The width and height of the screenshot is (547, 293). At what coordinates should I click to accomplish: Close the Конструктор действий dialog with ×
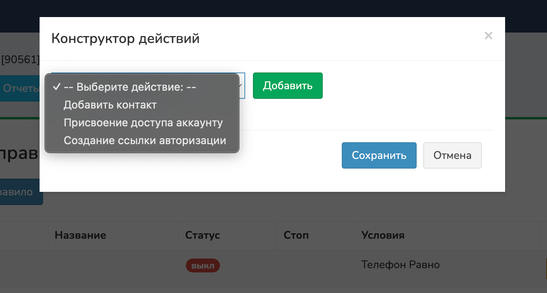(x=488, y=36)
